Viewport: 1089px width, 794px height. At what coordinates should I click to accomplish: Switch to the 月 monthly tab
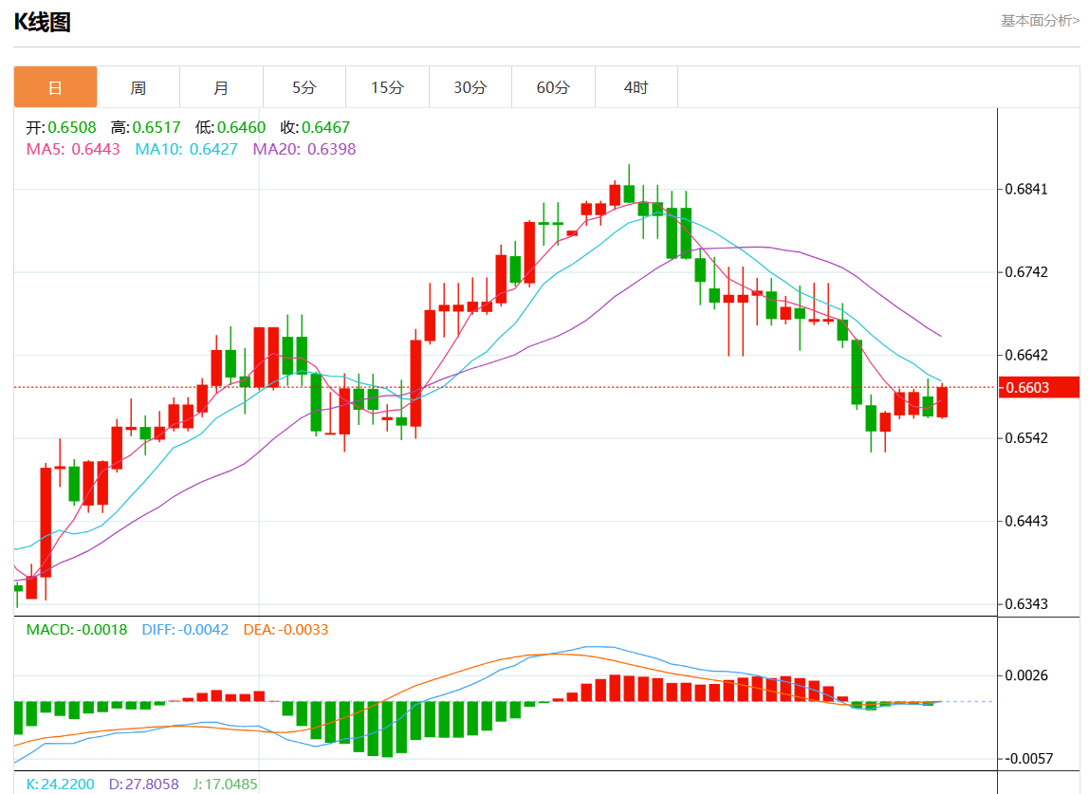coord(221,87)
